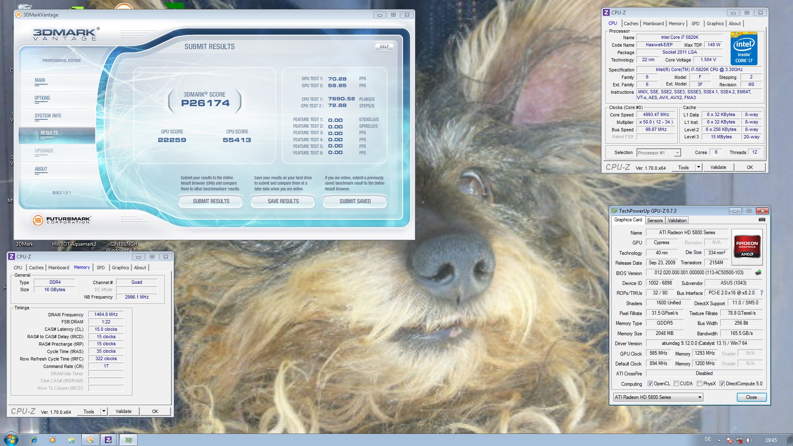The image size is (793, 446).
Task: Open the Windows Start orb
Action: tap(11, 439)
